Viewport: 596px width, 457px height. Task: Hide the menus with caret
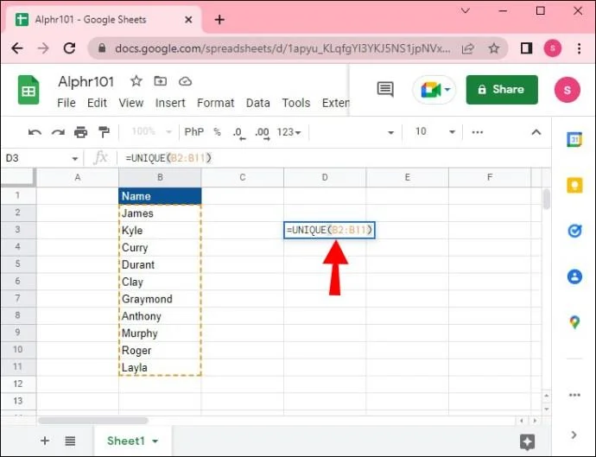(x=536, y=132)
